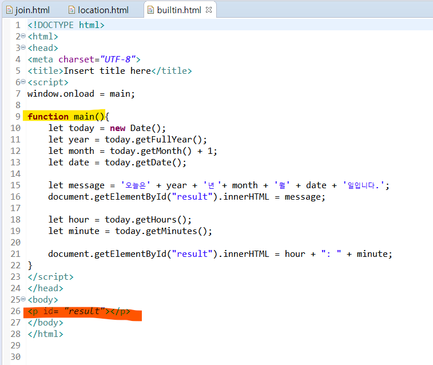Switch to the location.html tab
433x365 pixels.
[98, 10]
